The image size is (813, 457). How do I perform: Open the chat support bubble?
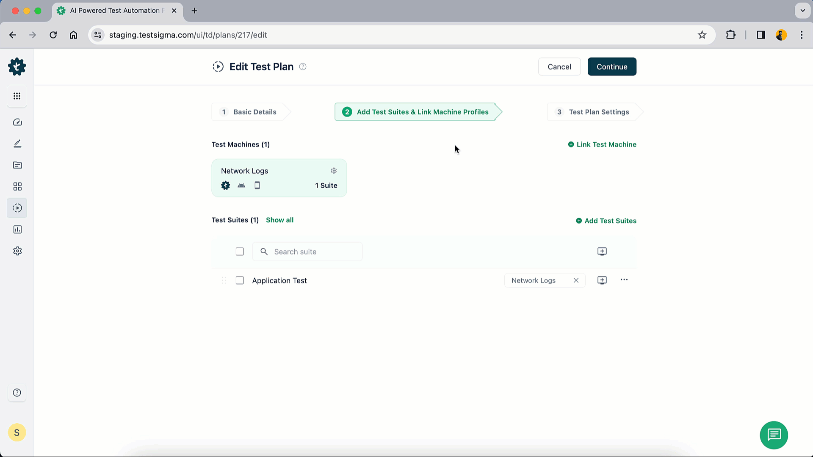tap(774, 435)
